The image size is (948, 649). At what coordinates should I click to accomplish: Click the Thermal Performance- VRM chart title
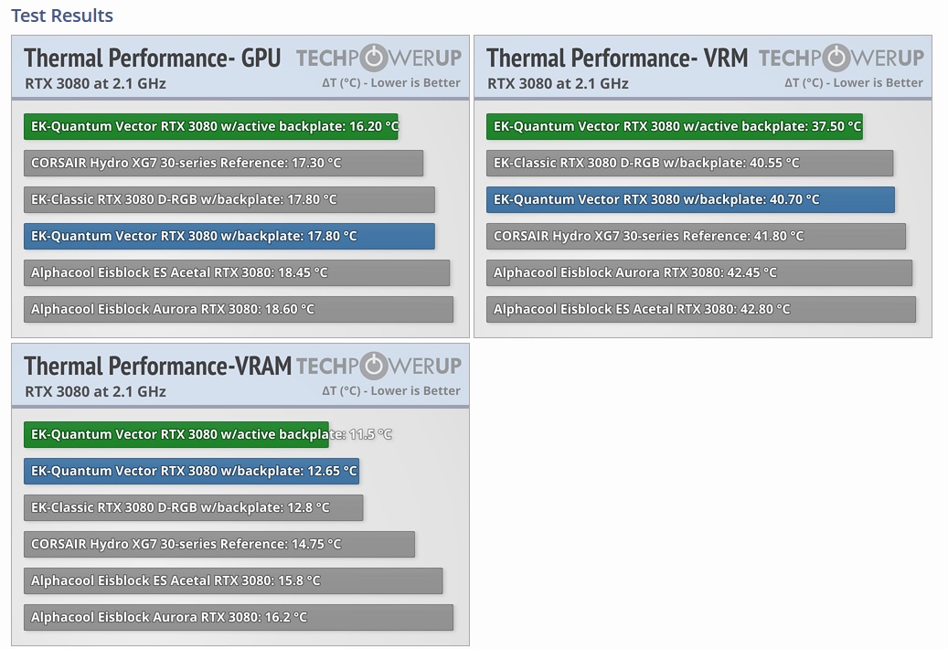point(617,59)
